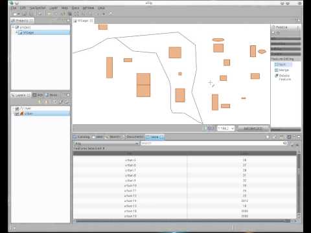
Task: Open the Search view tab
Action: point(113,137)
